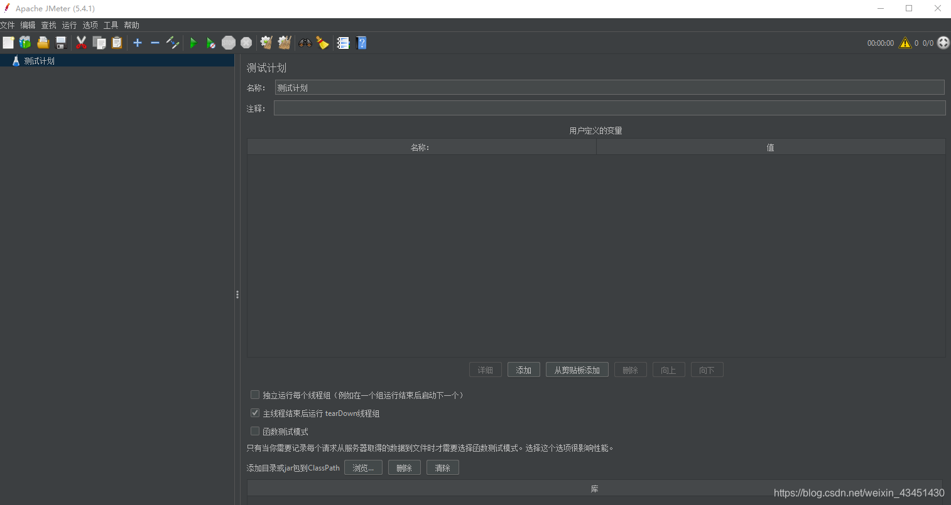Expand all nodes with plus icon
The width and height of the screenshot is (951, 505).
pyautogui.click(x=138, y=43)
